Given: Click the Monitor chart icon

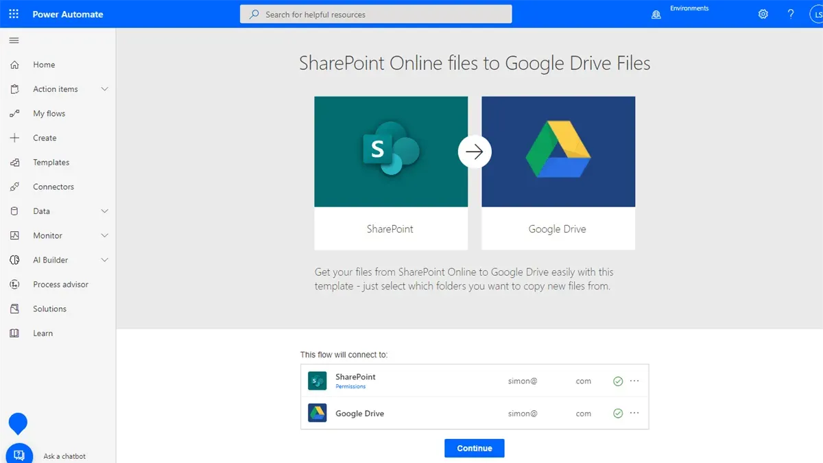Looking at the screenshot, I should click(15, 235).
